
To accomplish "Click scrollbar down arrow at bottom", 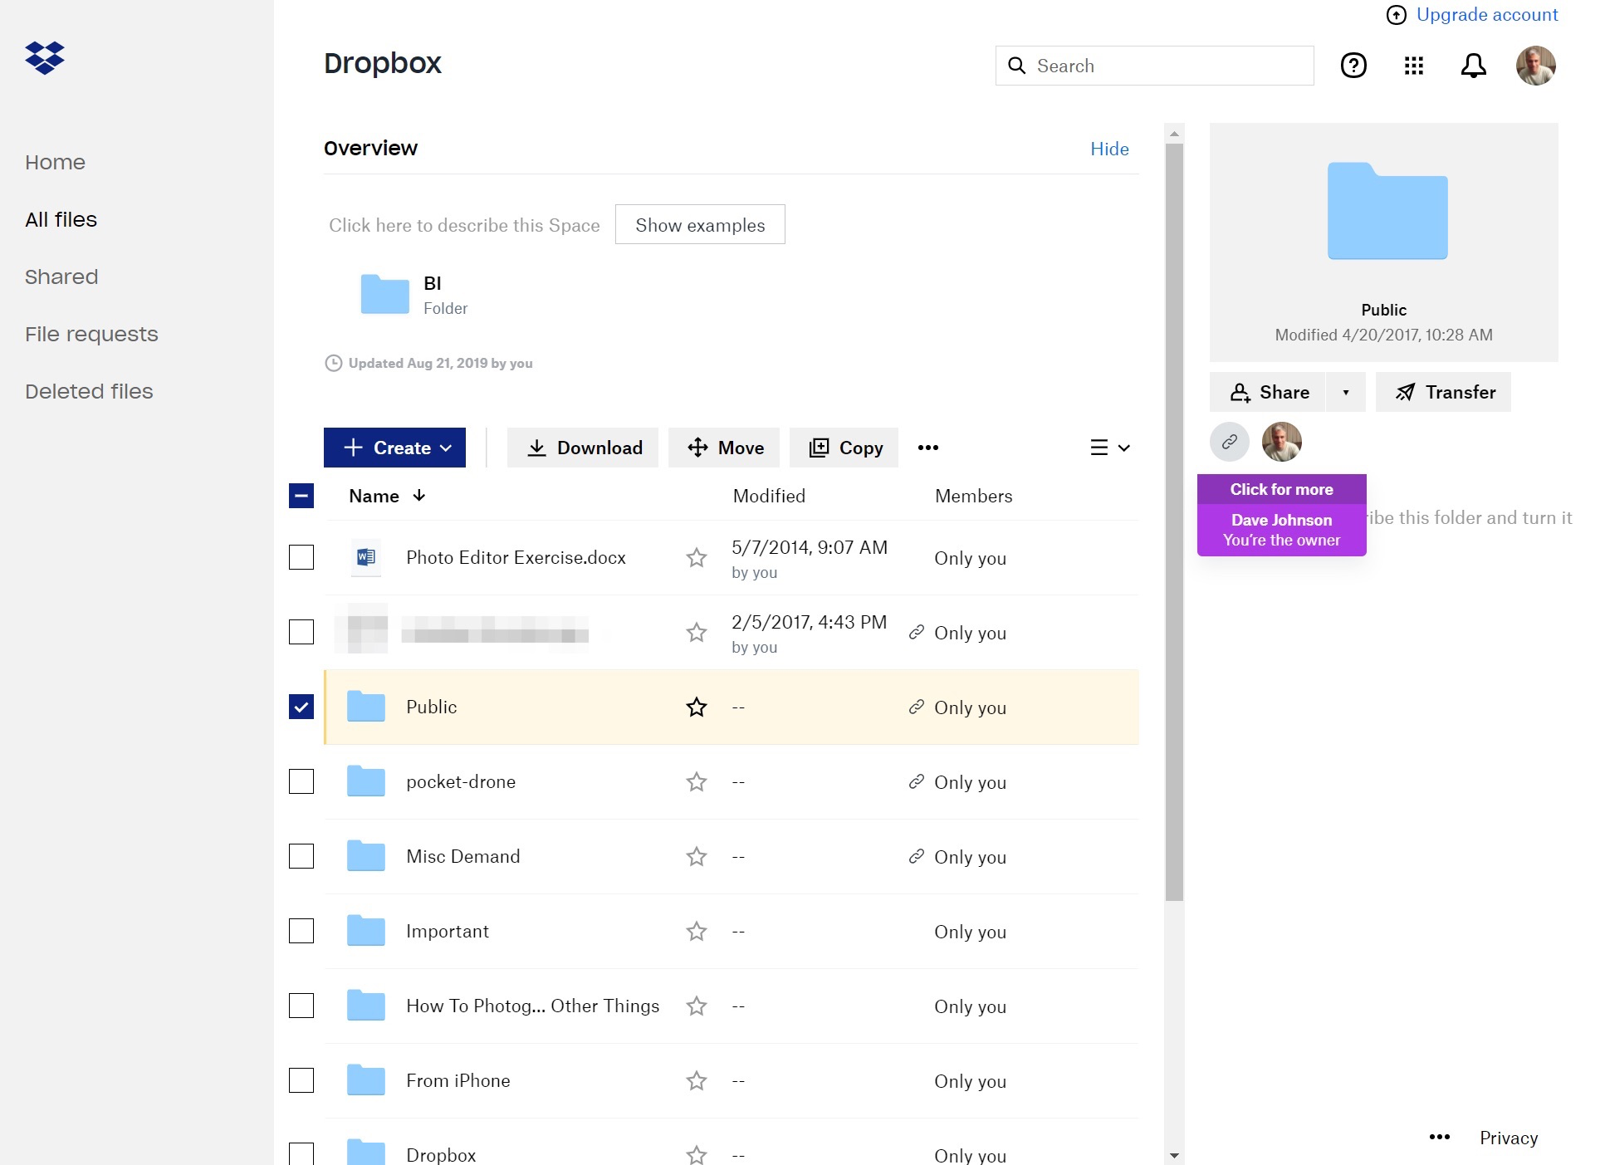I will click(1174, 1155).
